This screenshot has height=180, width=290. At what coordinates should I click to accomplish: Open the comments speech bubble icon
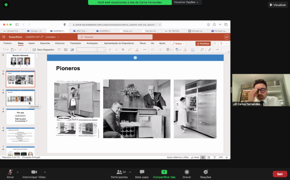(x=215, y=44)
